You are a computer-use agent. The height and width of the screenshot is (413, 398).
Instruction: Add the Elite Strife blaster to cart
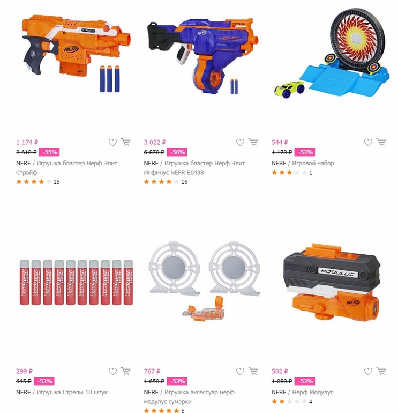click(126, 143)
